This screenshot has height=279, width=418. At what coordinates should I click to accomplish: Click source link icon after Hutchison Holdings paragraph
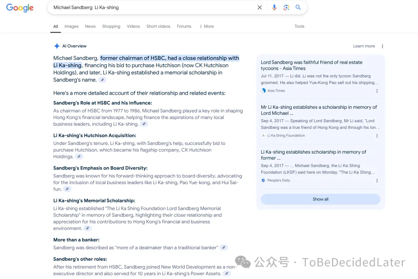coord(79,157)
